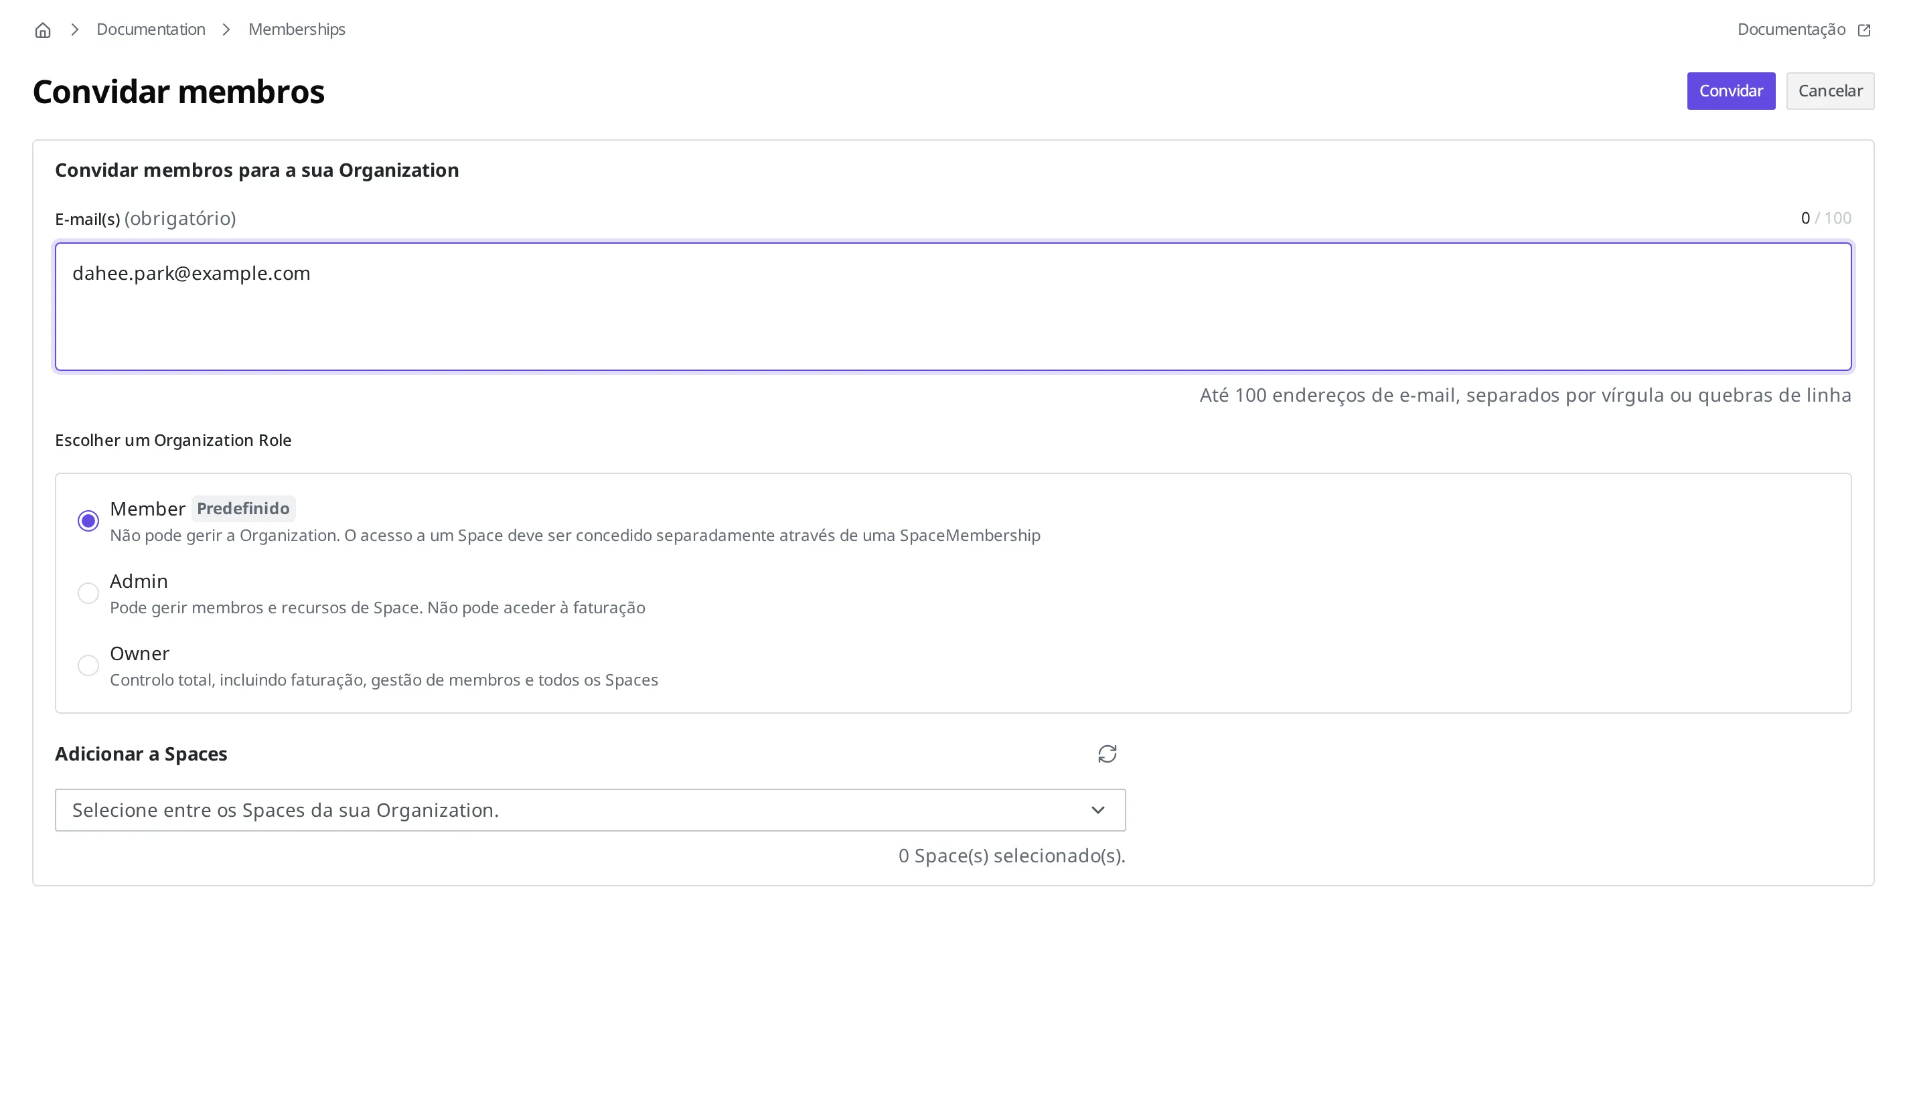This screenshot has width=1907, height=1098.
Task: Click the Admin description 'Pode gerir membros' text
Action: click(378, 608)
